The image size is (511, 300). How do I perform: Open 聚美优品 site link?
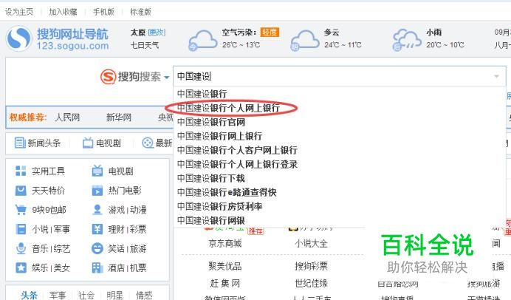pos(225,266)
